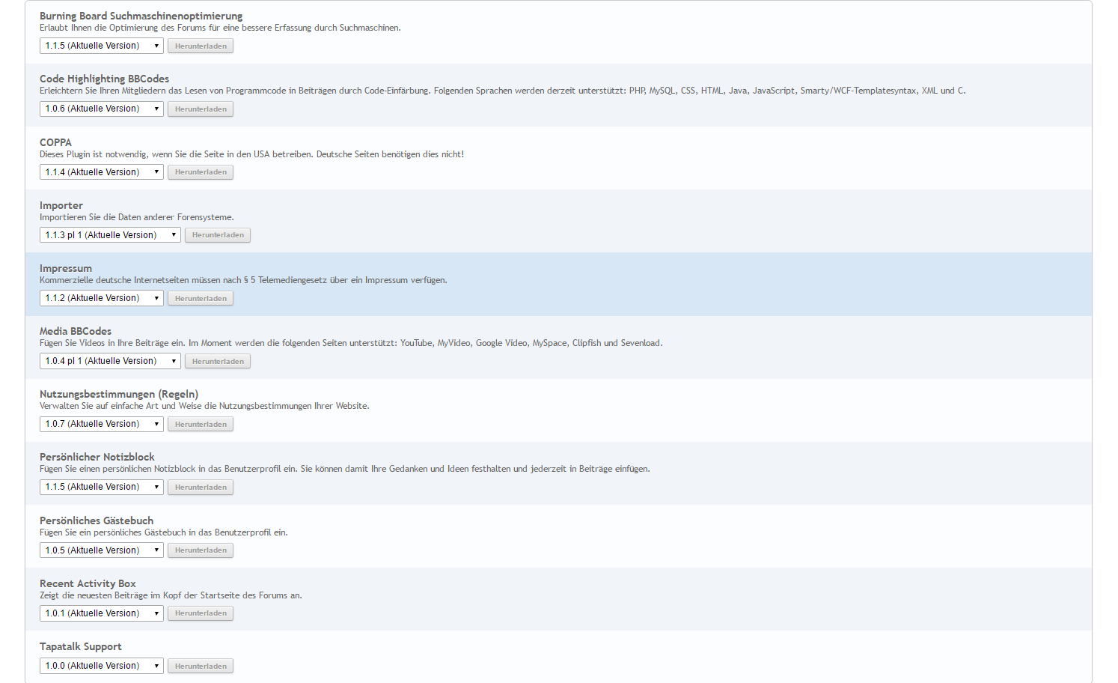This screenshot has height=683, width=1118.
Task: Download the Media BBCodes plugin
Action: tap(218, 361)
